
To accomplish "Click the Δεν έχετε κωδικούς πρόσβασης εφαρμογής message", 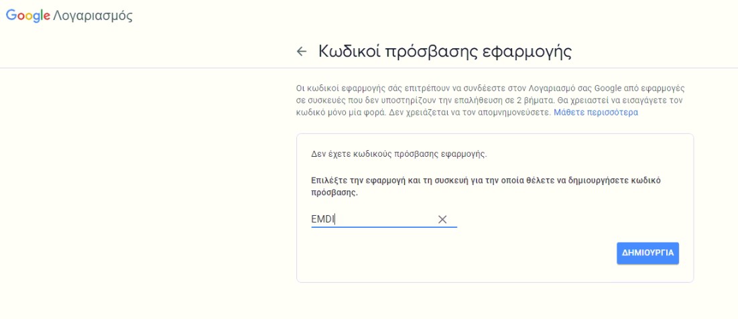I will (x=399, y=154).
